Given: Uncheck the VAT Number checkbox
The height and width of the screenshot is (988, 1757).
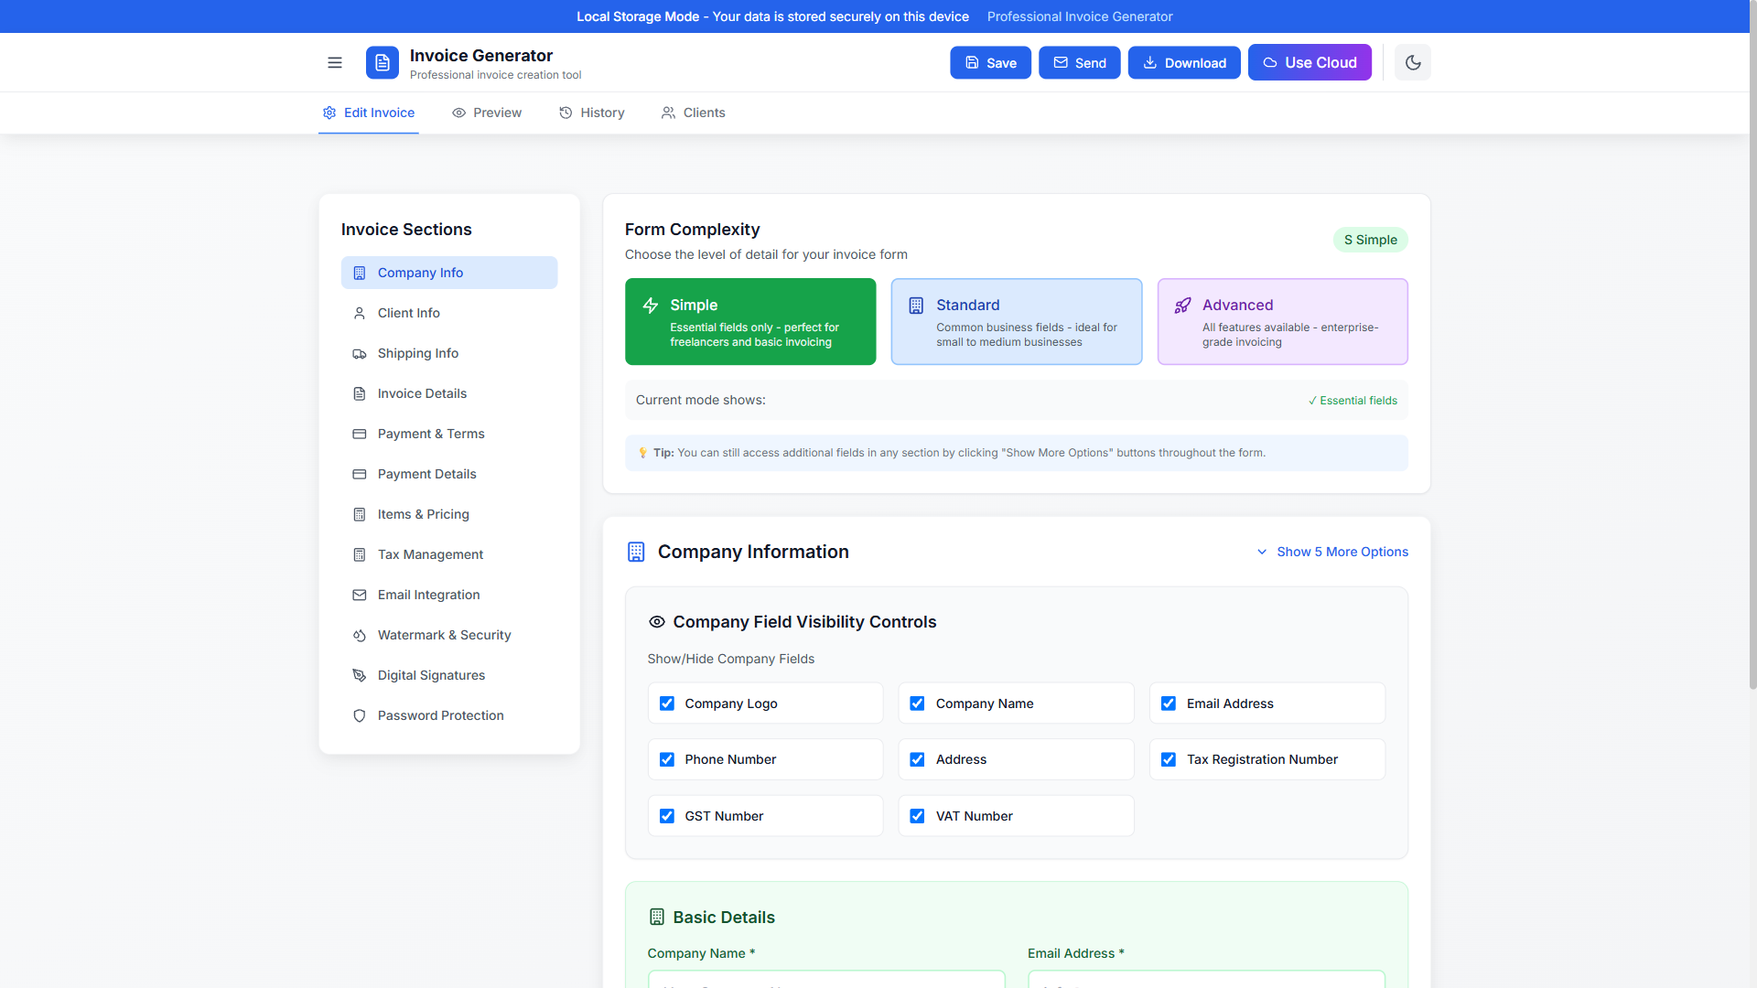Looking at the screenshot, I should 917,815.
